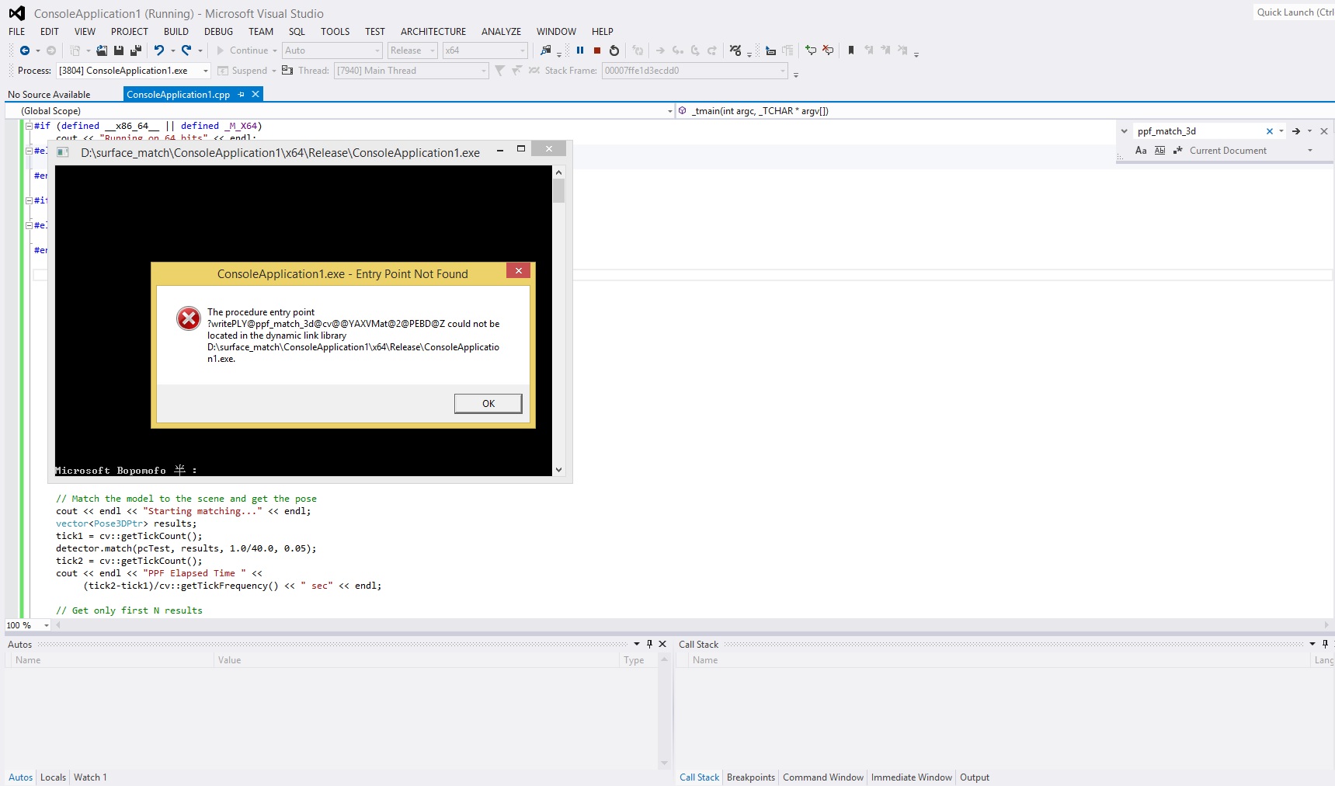The height and width of the screenshot is (786, 1335).
Task: Toggle Match case (Aa) in find box
Action: [x=1141, y=151]
